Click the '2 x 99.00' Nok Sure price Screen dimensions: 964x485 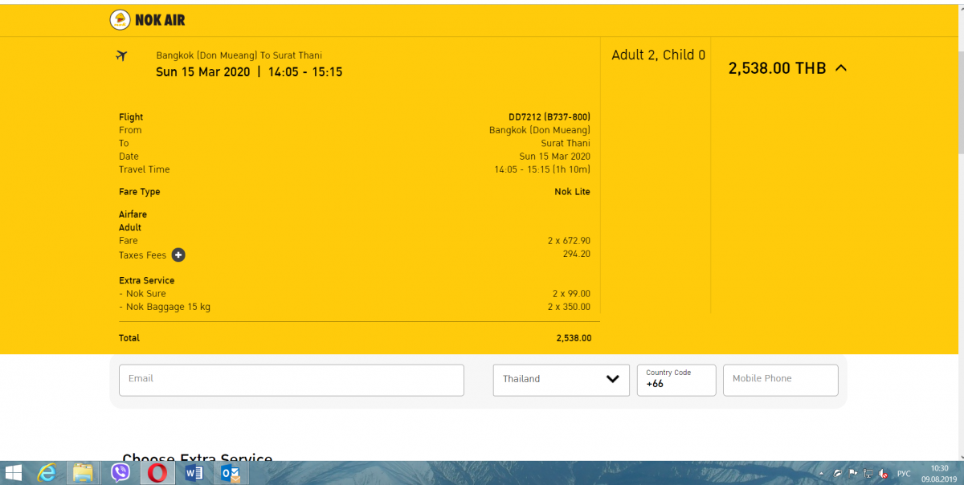(x=571, y=294)
